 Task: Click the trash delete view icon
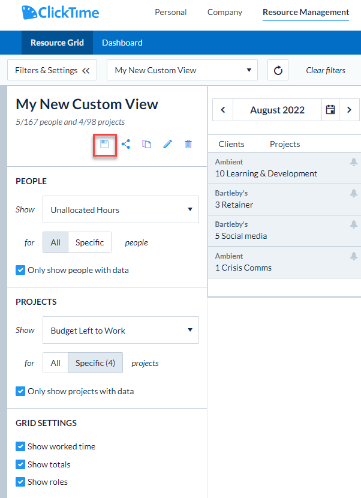pos(188,144)
